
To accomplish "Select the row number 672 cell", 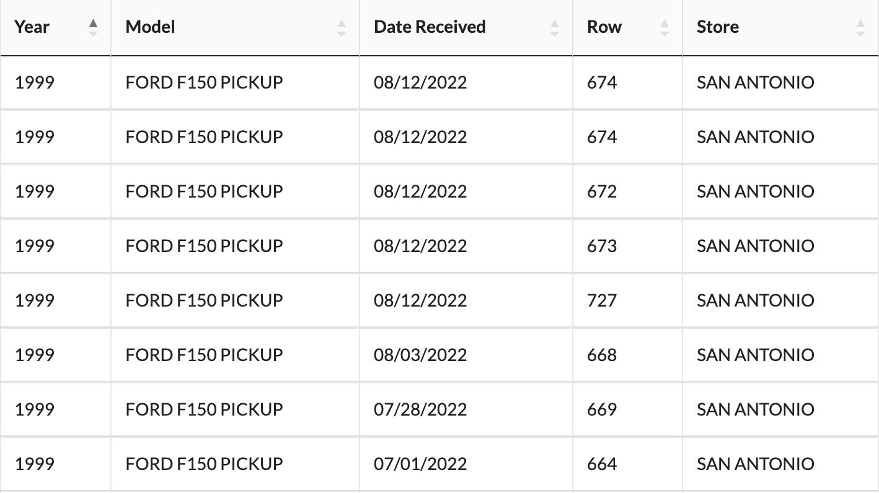I will tap(602, 191).
